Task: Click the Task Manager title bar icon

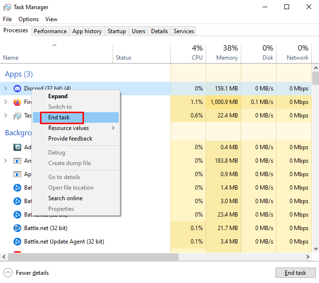Action: pos(7,7)
